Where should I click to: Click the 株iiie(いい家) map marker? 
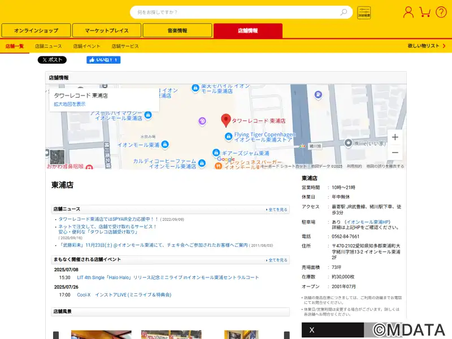pyautogui.click(x=348, y=143)
